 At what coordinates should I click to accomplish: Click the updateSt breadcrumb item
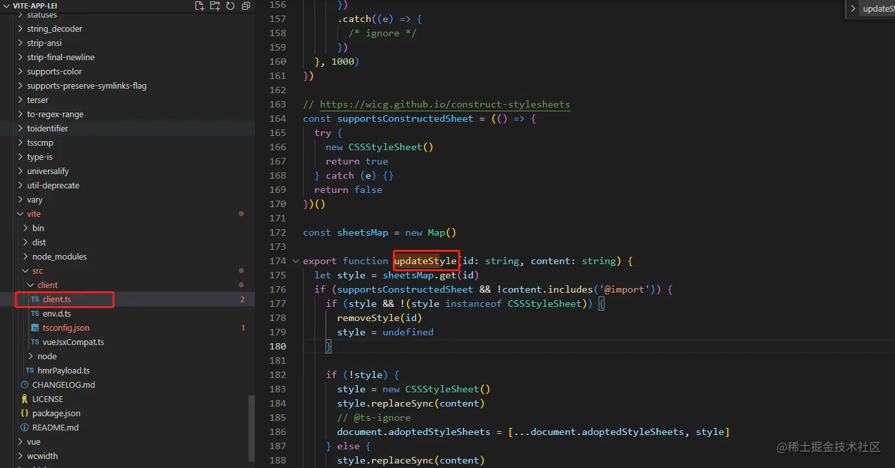[879, 8]
